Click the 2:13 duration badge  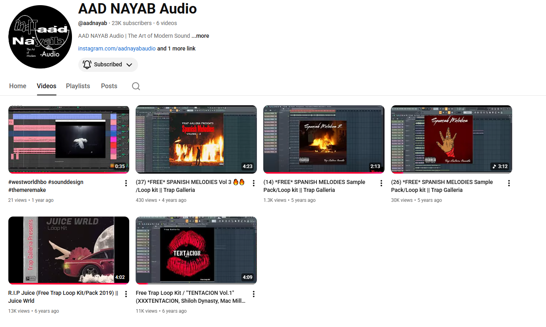tap(375, 166)
